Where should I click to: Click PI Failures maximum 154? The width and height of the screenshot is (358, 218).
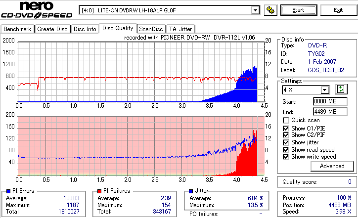166,205
